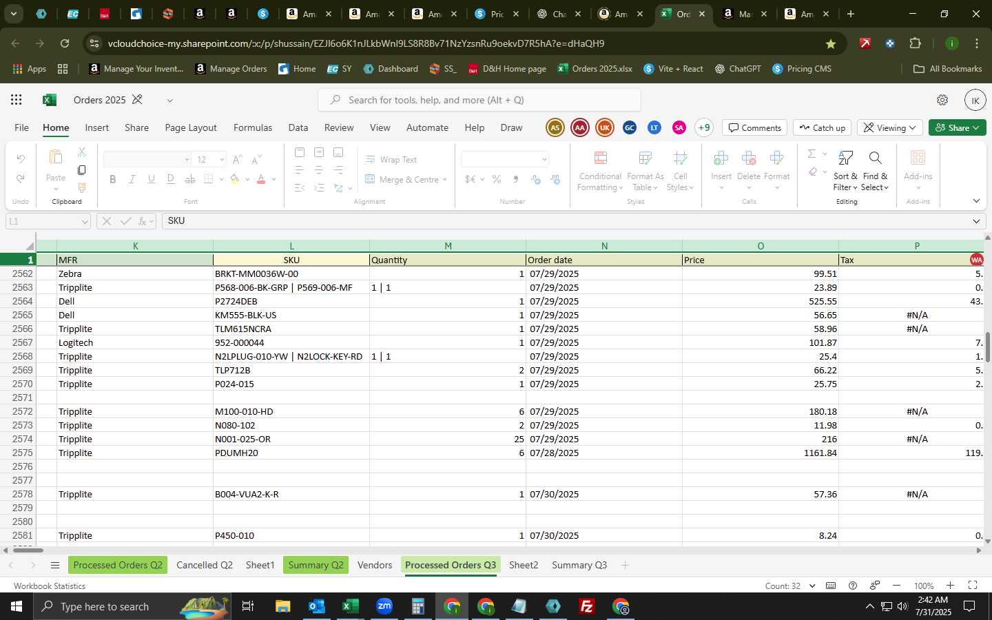This screenshot has width=992, height=620.
Task: Open the Summary Q3 sheet tab
Action: point(579,565)
